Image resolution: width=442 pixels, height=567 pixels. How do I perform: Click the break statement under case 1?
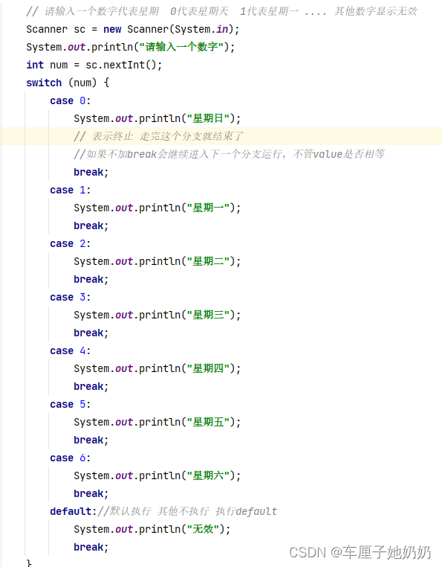coord(91,225)
